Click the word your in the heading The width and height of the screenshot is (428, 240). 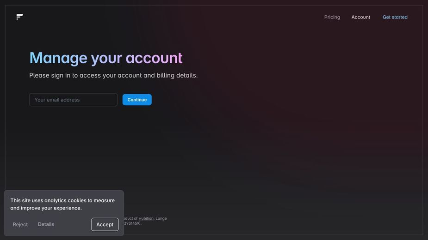point(106,59)
